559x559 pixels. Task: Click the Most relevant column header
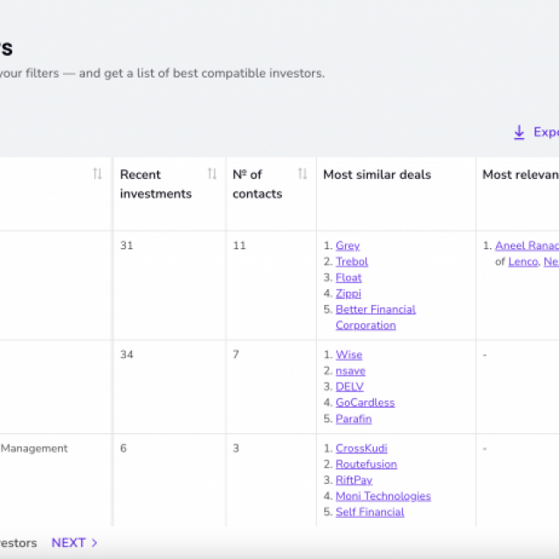click(521, 175)
